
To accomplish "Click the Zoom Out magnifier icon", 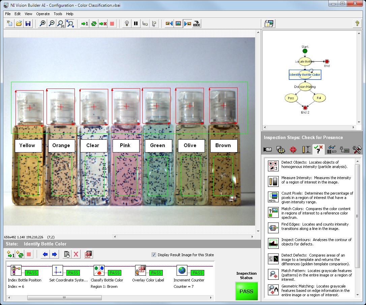I will click(52, 24).
